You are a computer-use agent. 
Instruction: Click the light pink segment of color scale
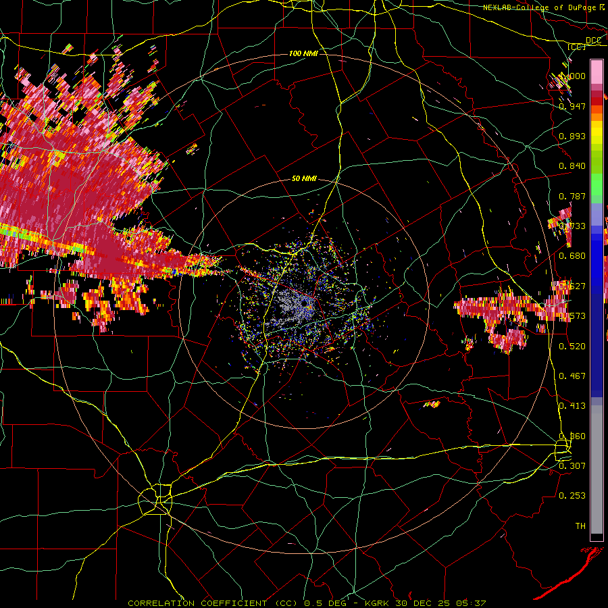597,72
